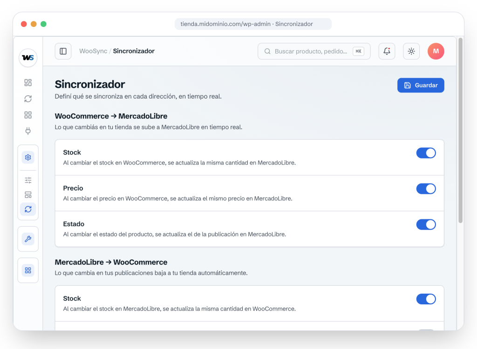Screen dimensions: 477x349
Task: Click the Precio row title
Action: pos(73,188)
